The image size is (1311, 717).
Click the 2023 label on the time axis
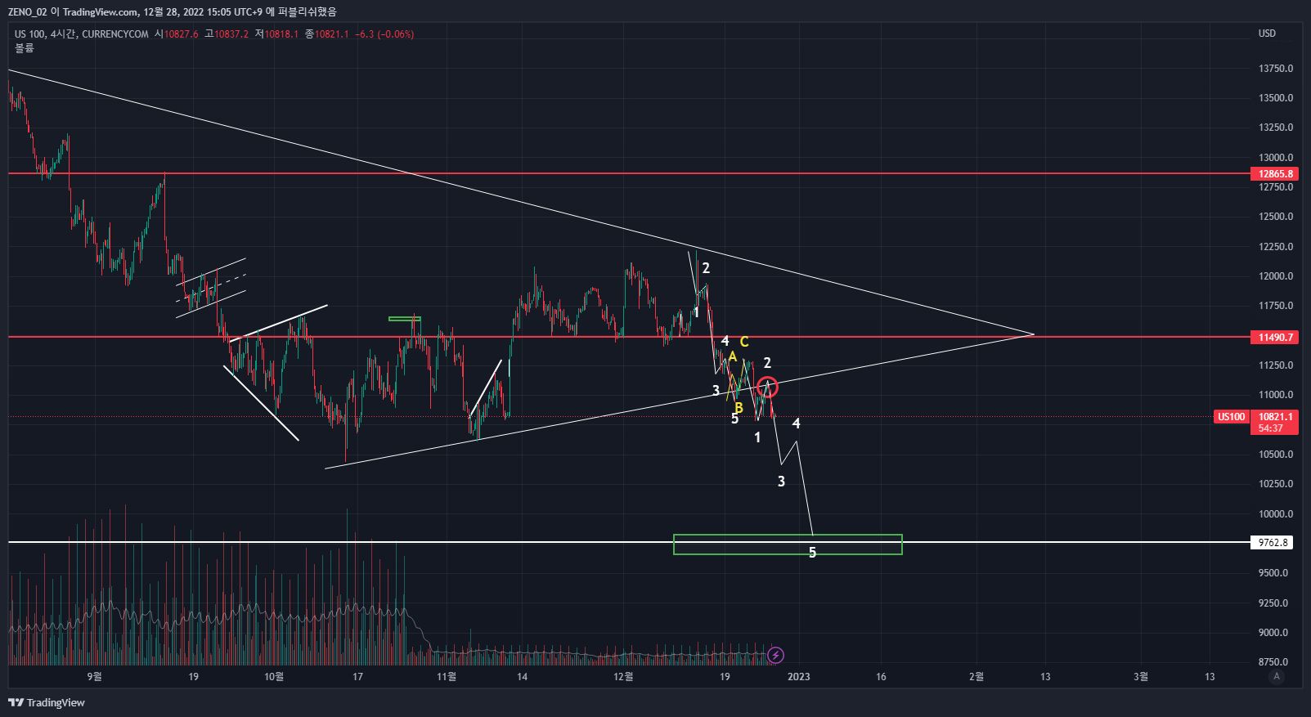click(x=798, y=677)
